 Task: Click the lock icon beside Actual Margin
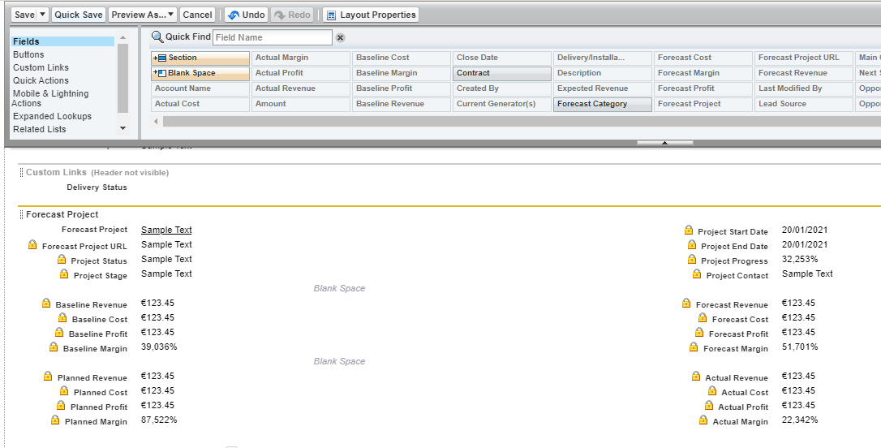click(x=703, y=420)
